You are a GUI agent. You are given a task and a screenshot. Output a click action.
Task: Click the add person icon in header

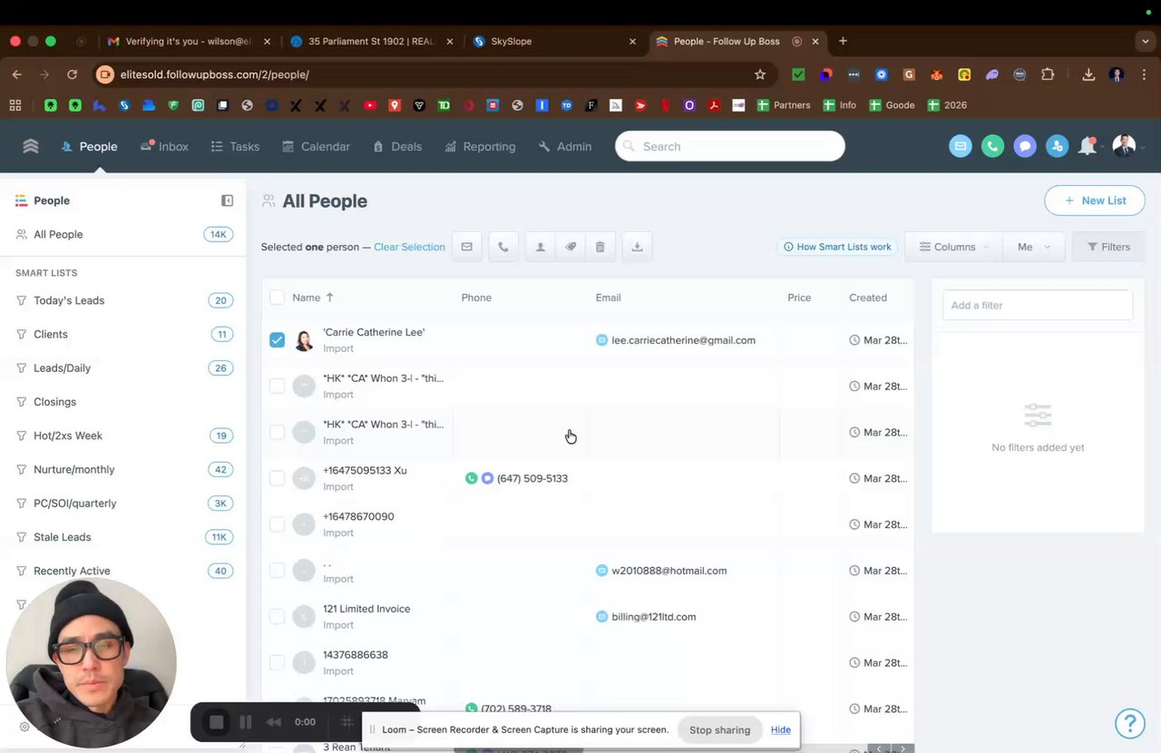coord(1058,146)
